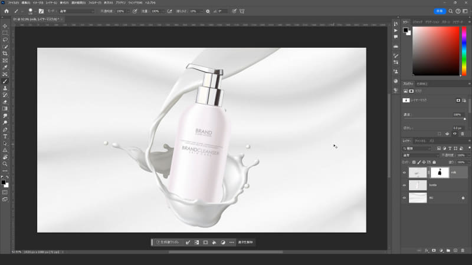Click deselect button in contextual task bar

click(245, 242)
